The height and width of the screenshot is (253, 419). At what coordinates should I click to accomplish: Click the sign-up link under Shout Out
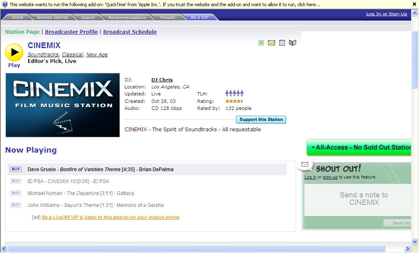pos(330,177)
